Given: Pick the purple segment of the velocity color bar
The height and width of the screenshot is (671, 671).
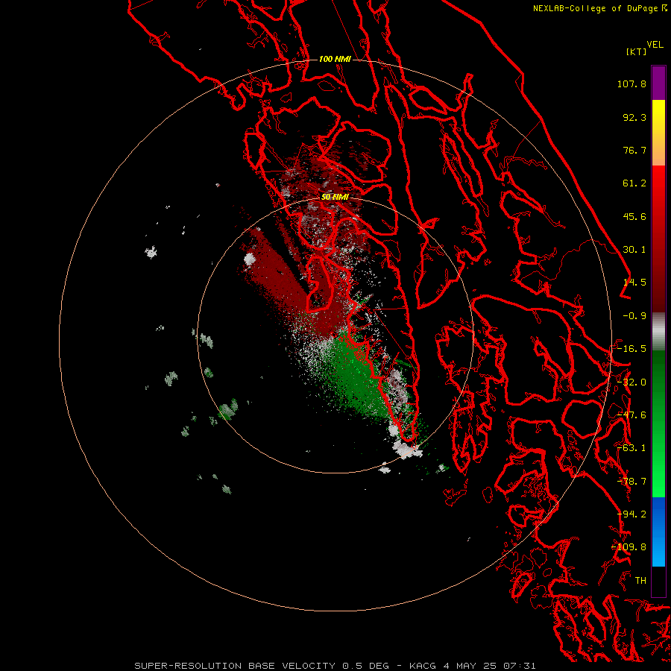Looking at the screenshot, I should click(x=658, y=83).
